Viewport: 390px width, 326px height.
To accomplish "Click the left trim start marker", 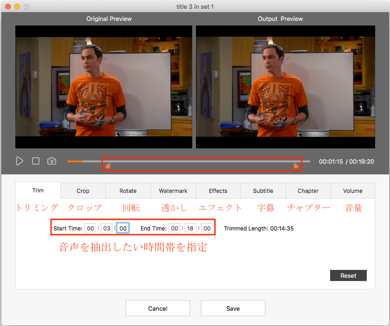I will click(108, 166).
